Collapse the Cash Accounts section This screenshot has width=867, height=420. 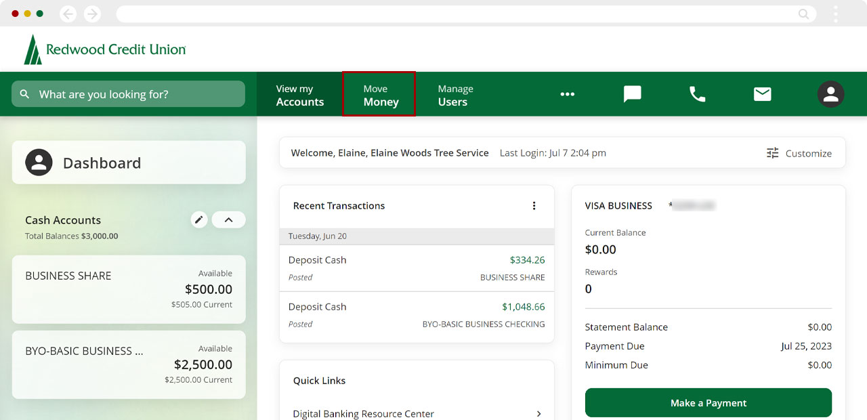click(228, 219)
